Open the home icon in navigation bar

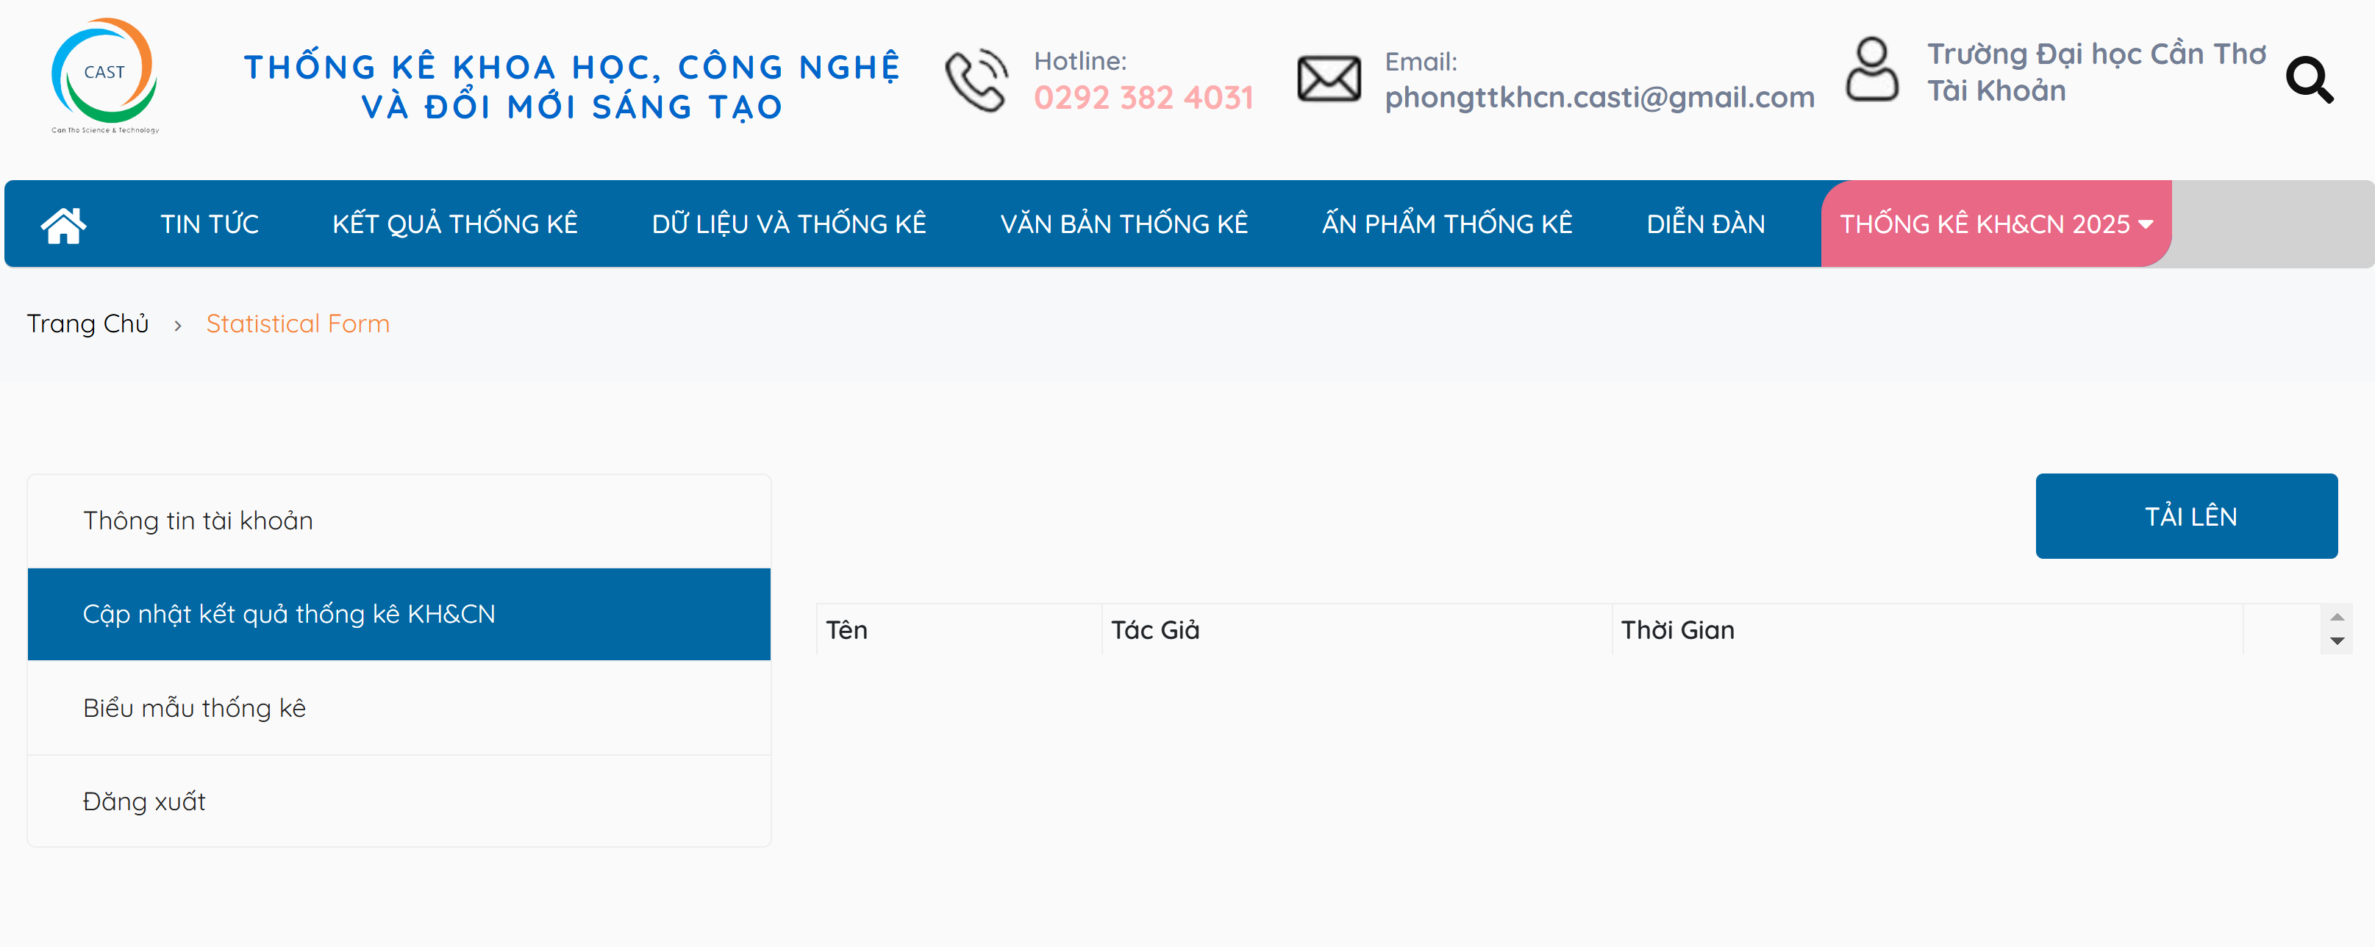pyautogui.click(x=64, y=224)
